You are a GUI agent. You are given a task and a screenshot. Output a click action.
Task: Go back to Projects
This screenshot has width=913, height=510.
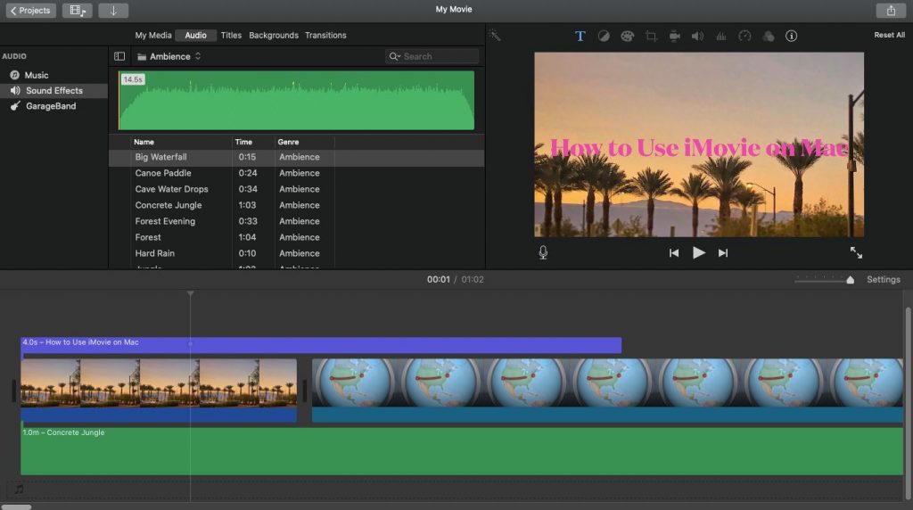(31, 11)
